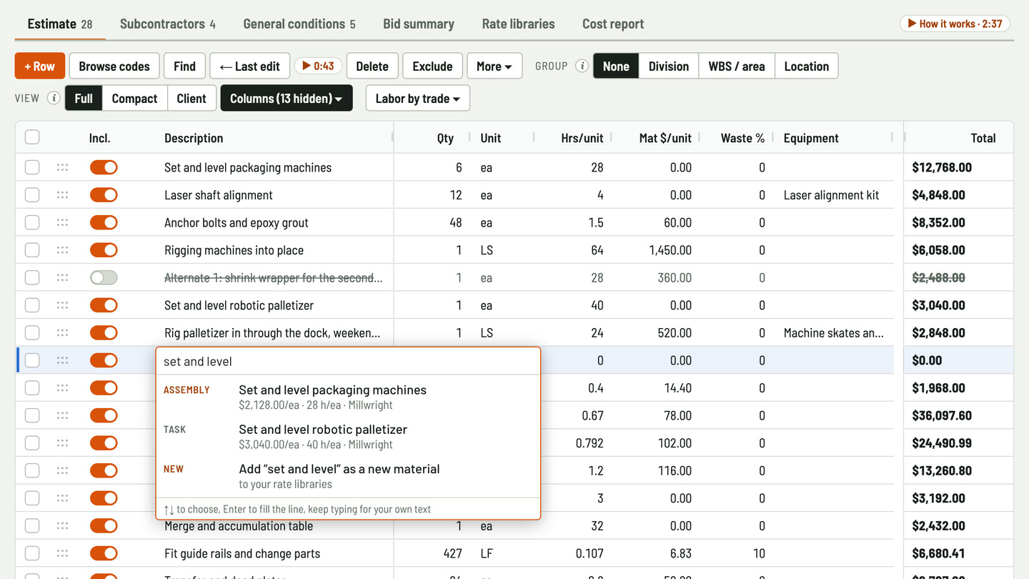The image size is (1029, 579).
Task: Click the Browse codes button
Action: click(114, 66)
